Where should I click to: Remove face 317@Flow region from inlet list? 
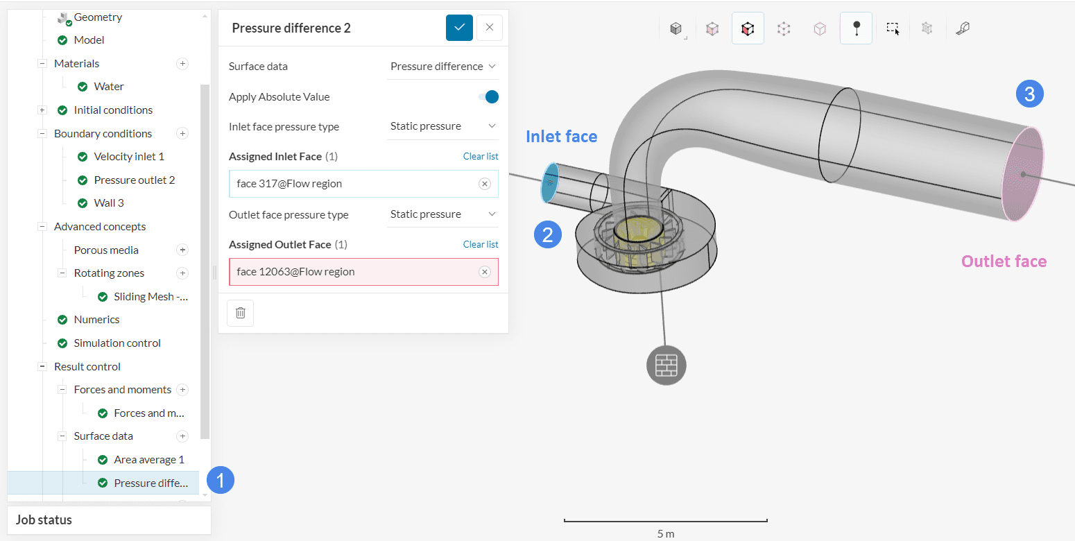485,184
